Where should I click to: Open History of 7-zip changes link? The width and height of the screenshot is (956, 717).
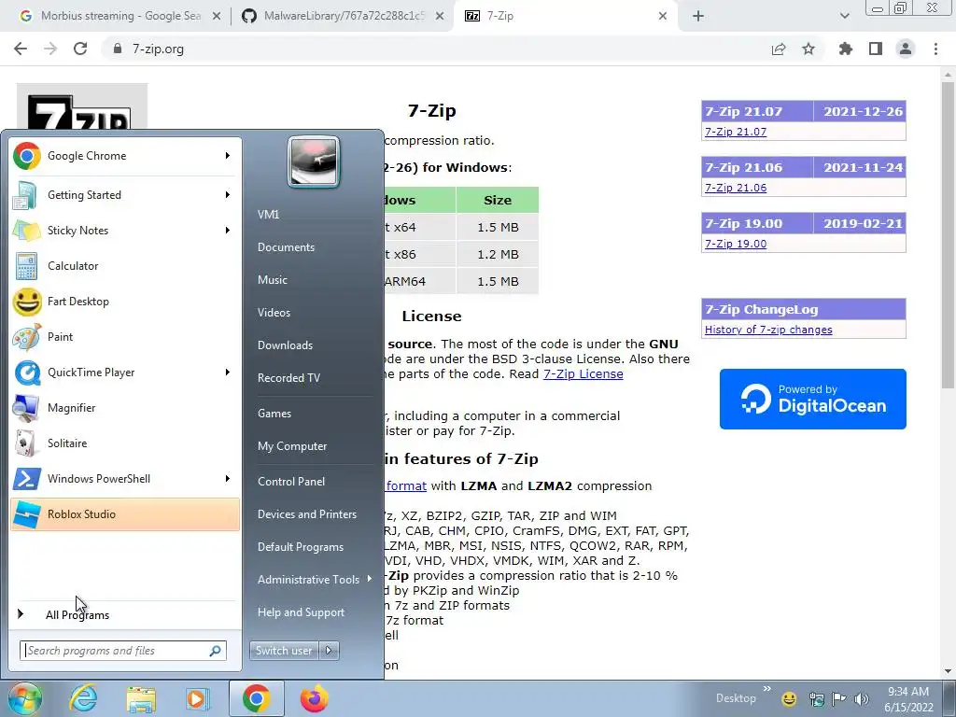768,330
